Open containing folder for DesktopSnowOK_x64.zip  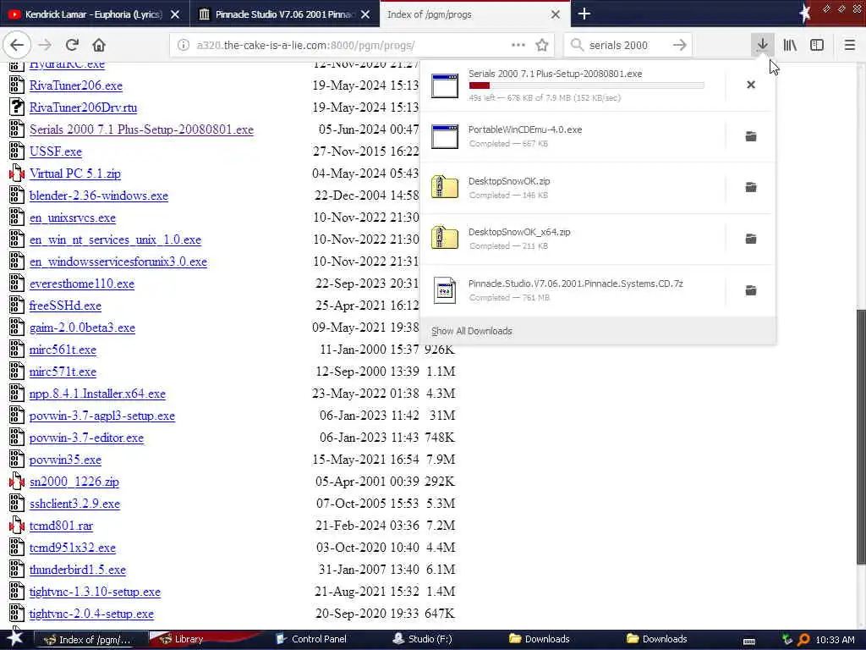(751, 239)
